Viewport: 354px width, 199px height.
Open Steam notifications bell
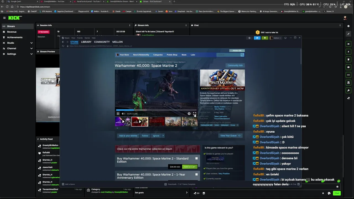point(265,38)
